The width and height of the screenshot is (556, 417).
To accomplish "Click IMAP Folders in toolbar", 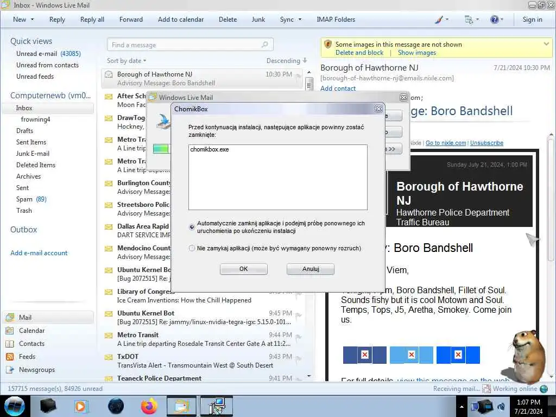I will pyautogui.click(x=336, y=20).
